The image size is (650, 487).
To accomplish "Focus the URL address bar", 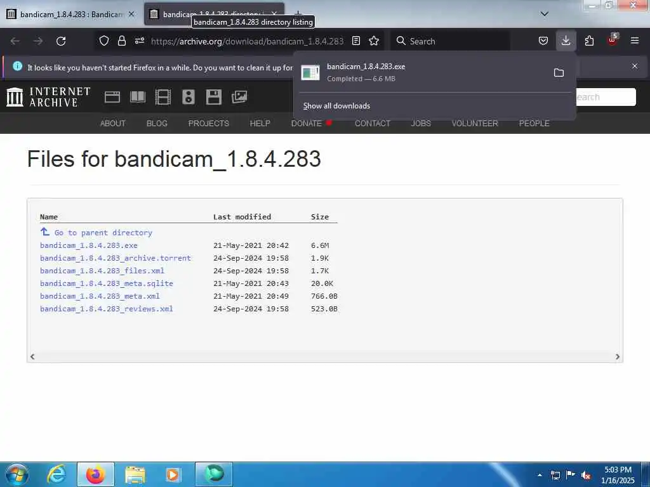I will point(247,41).
